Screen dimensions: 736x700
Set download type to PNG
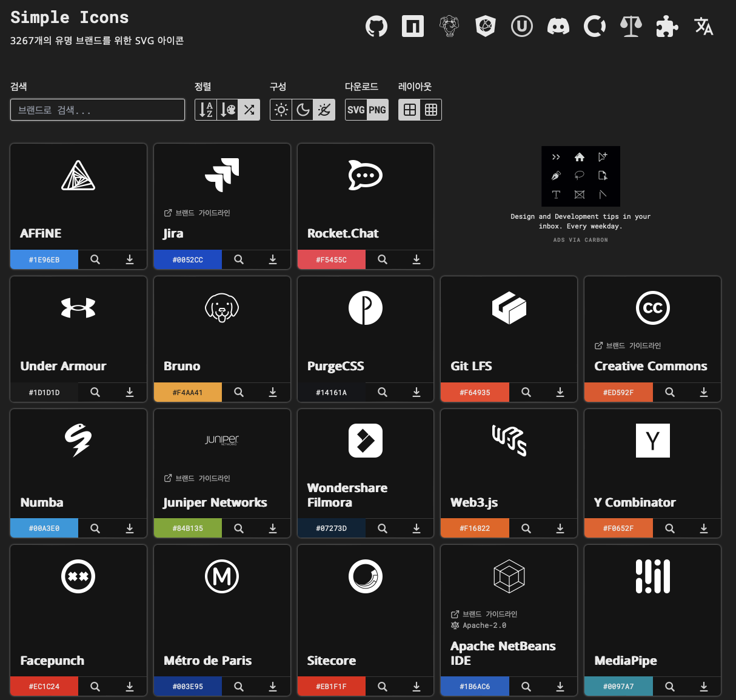coord(378,110)
